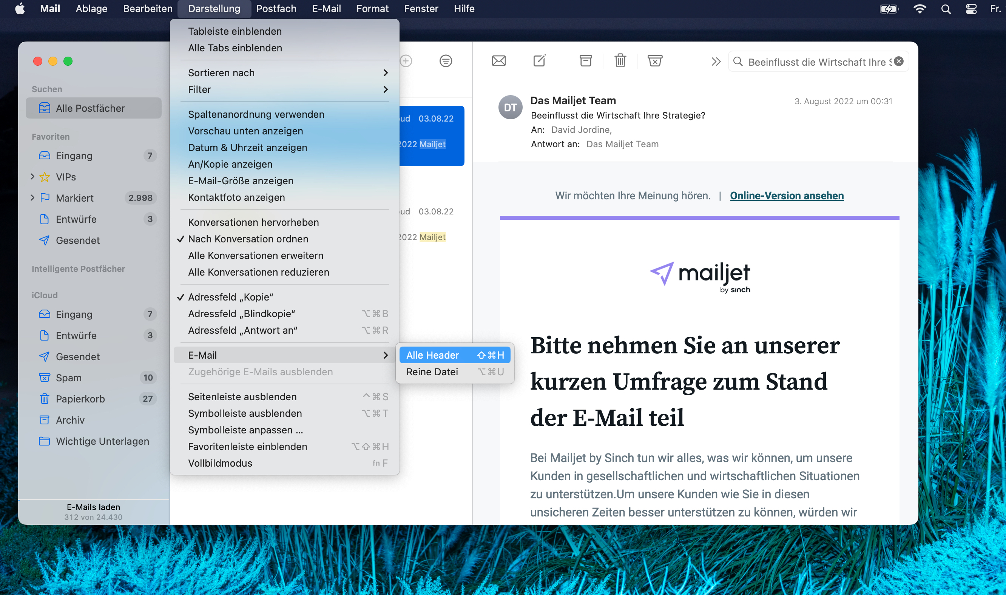This screenshot has width=1006, height=595.
Task: Clear the search field with the X button
Action: point(898,61)
